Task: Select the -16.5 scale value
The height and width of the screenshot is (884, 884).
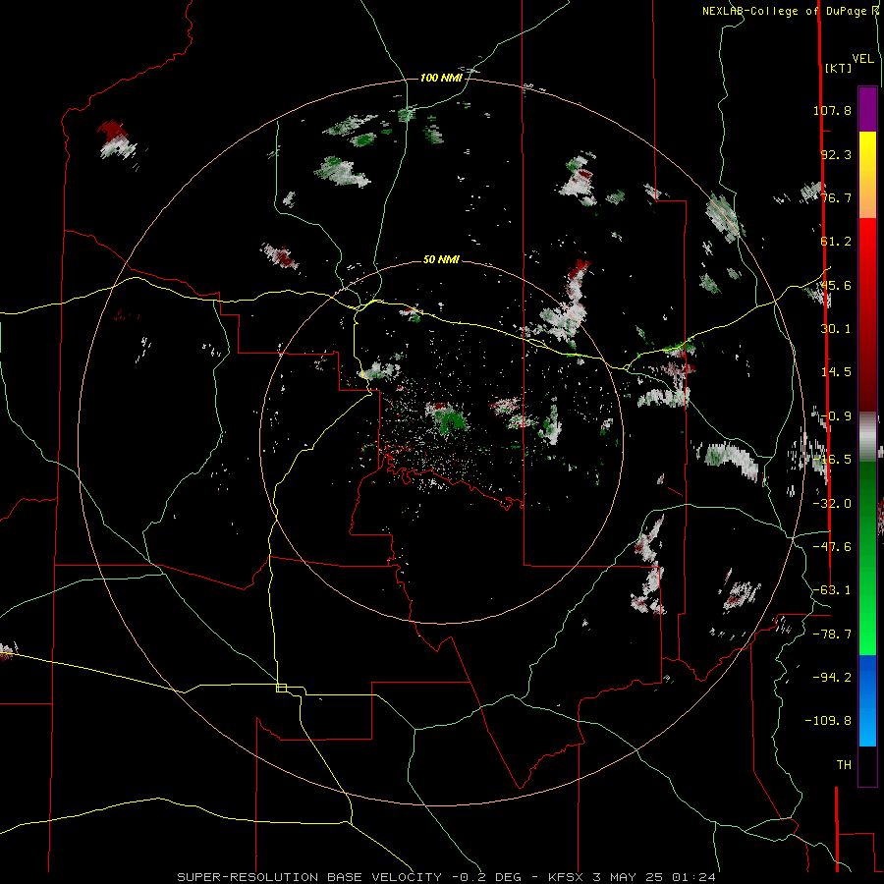Action: pos(832,460)
